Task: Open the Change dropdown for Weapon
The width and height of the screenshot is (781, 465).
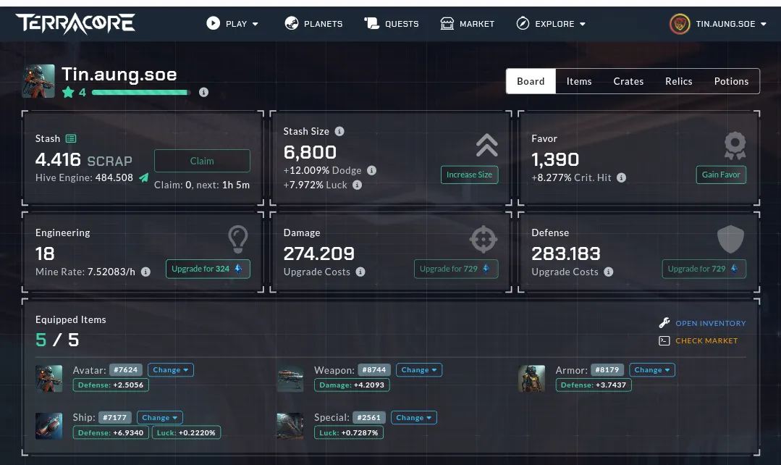Action: (419, 369)
